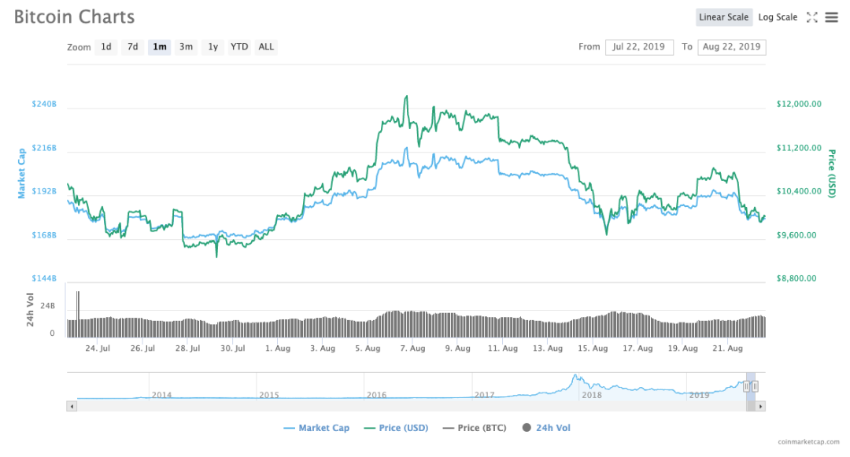Click the navigator scroll left arrow
Screen dimensions: 850x457
pos(72,407)
